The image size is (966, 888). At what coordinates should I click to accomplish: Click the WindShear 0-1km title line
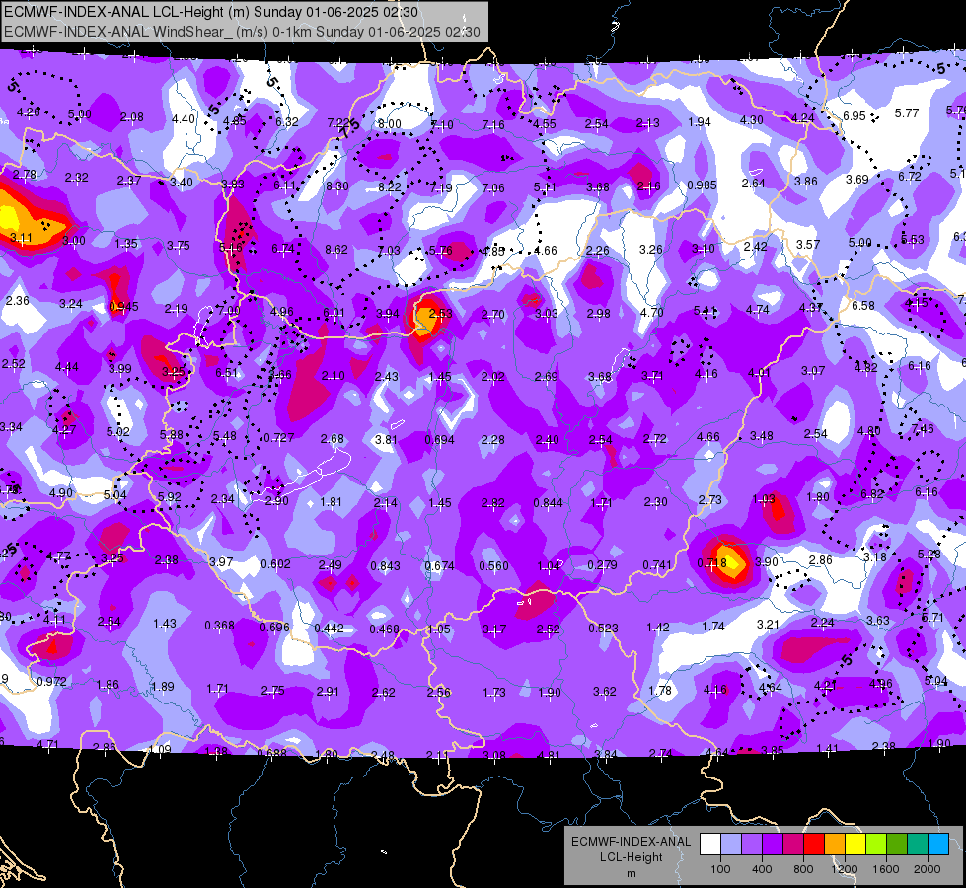(242, 32)
